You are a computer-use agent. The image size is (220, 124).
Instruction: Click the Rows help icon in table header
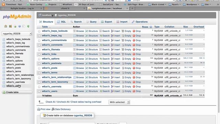151,27
